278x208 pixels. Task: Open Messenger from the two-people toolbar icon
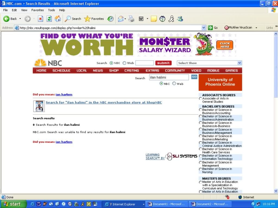pos(180,19)
